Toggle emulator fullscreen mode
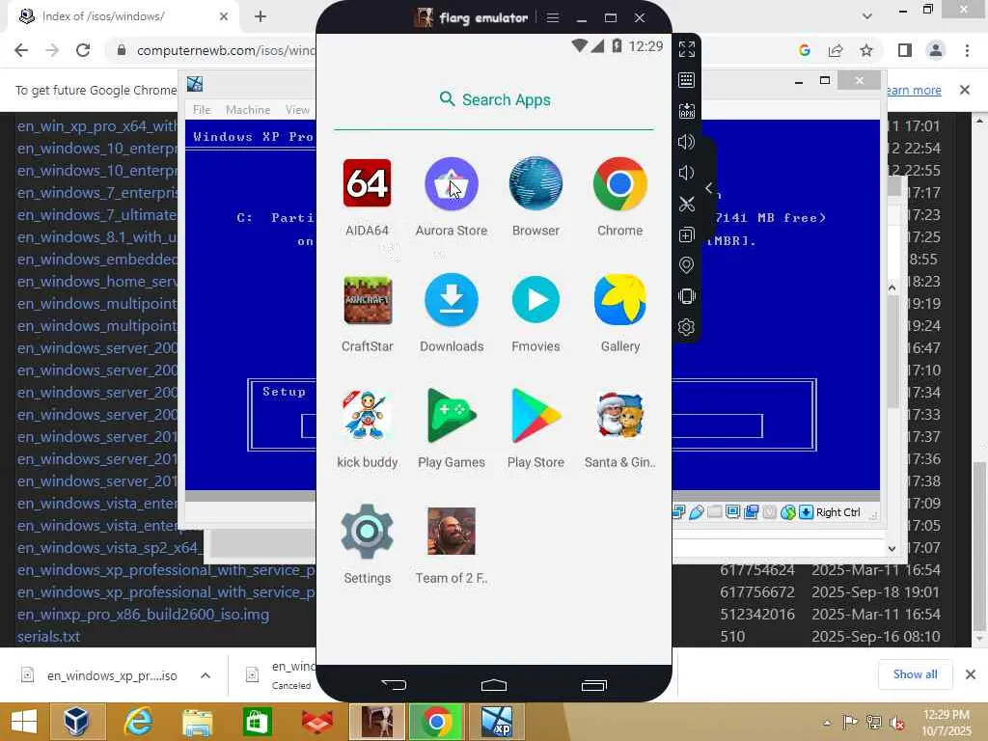 (687, 49)
